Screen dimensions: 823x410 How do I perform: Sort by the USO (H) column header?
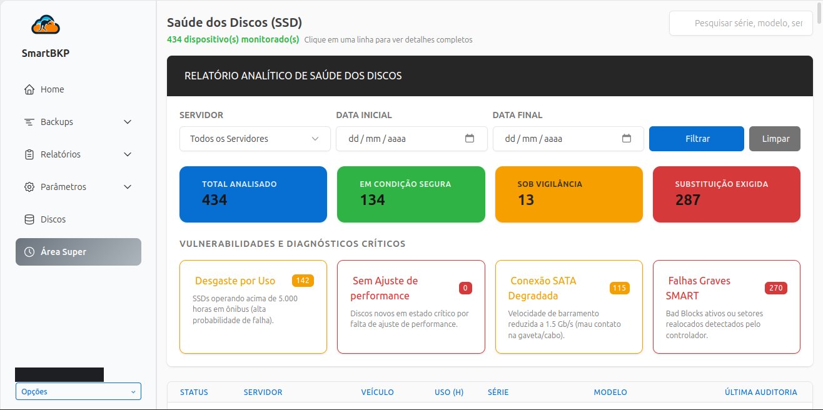coord(449,392)
